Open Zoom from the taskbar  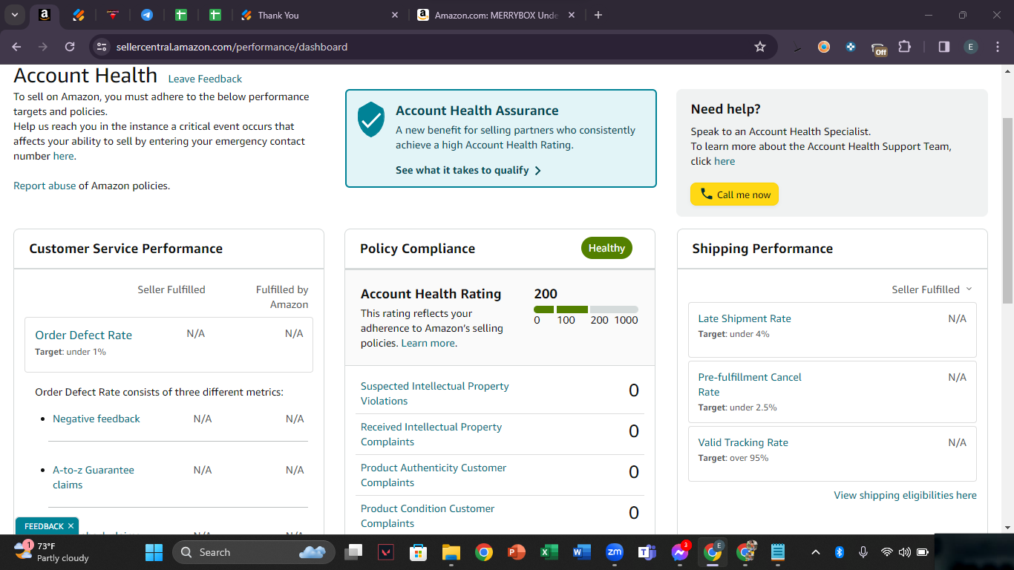614,552
